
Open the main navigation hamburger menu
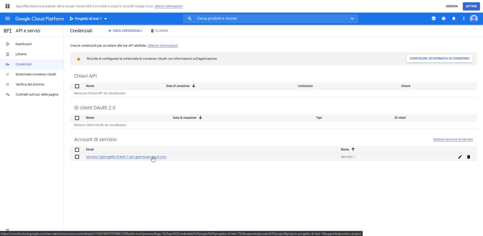(x=8, y=19)
